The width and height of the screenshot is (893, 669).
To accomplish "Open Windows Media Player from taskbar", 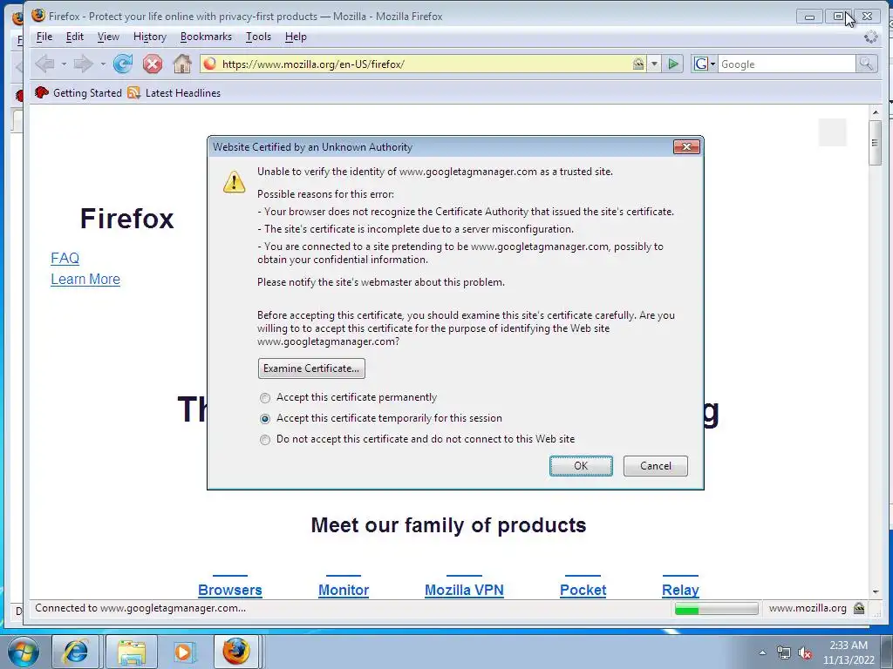I will [184, 652].
